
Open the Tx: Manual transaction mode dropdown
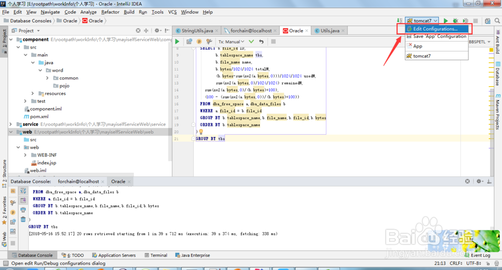coord(231,42)
